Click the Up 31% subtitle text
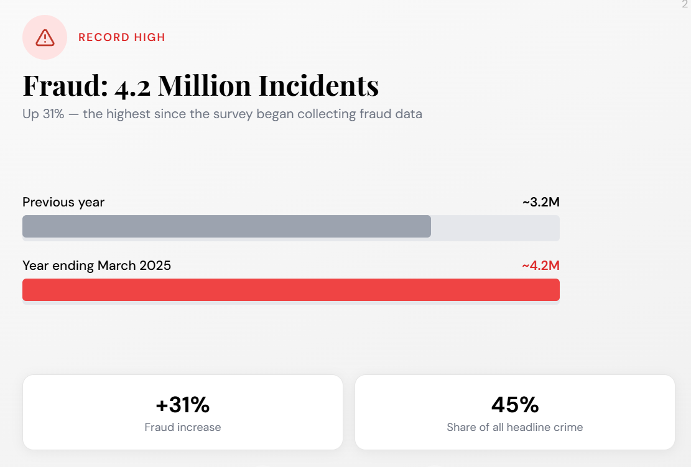The width and height of the screenshot is (691, 467). pos(222,114)
